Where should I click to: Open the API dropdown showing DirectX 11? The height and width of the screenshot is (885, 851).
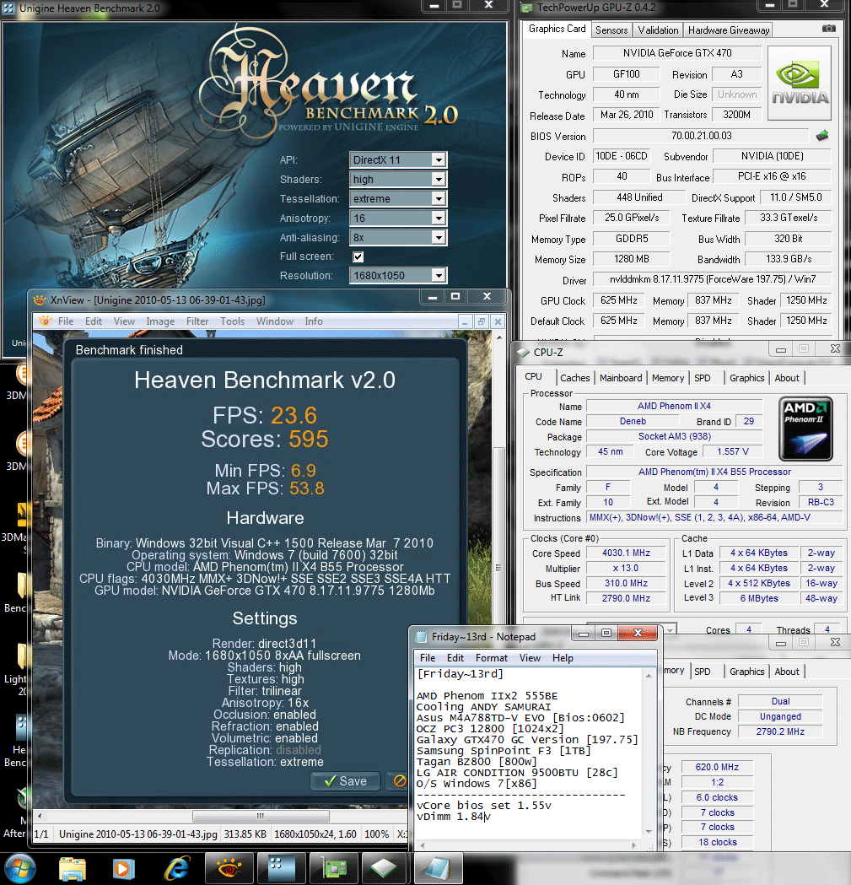(x=398, y=159)
